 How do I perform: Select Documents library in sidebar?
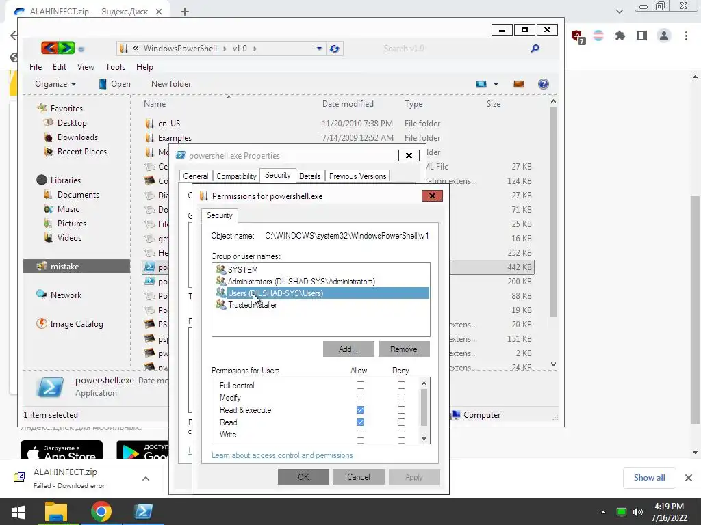[78, 195]
